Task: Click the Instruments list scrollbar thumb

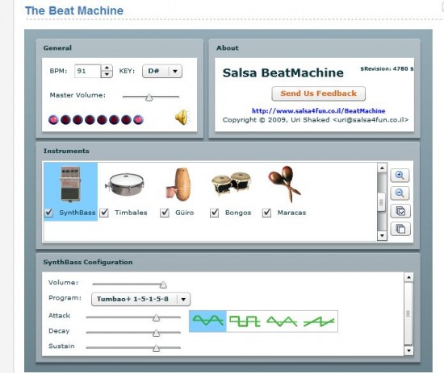Action: (x=381, y=202)
